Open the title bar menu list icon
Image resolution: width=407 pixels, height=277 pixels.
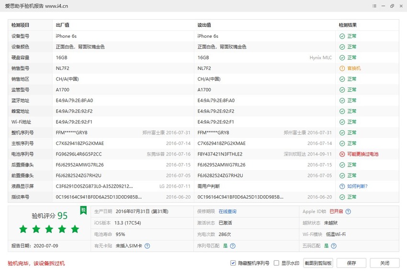(x=374, y=6)
